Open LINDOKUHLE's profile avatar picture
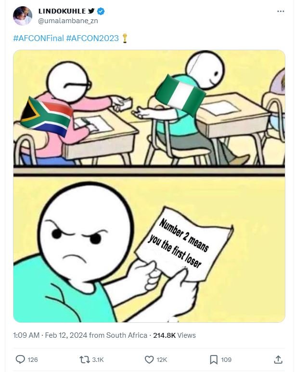Viewport: 295px width, 372px height. pos(23,15)
